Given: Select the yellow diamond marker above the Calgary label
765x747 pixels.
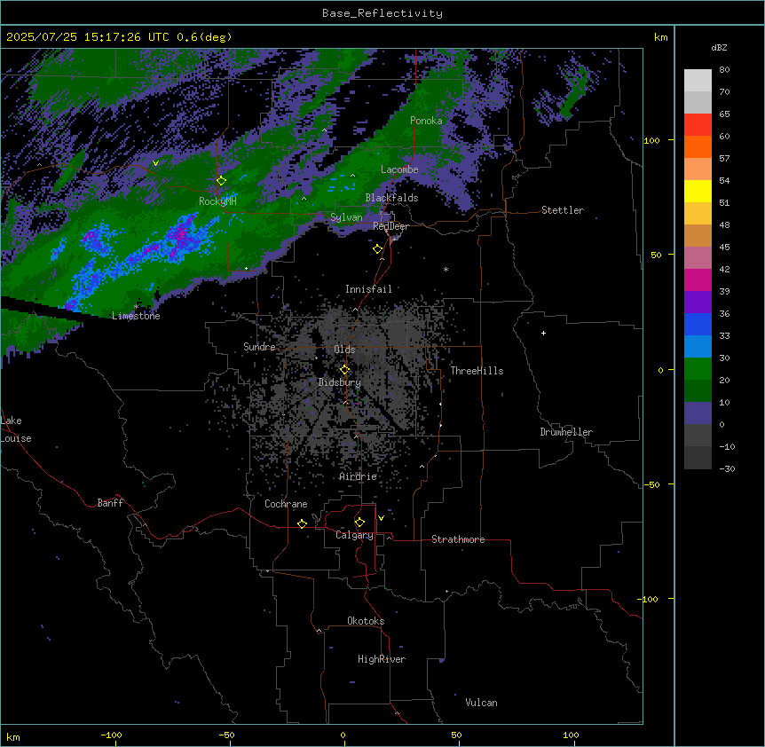Looking at the screenshot, I should point(359,523).
